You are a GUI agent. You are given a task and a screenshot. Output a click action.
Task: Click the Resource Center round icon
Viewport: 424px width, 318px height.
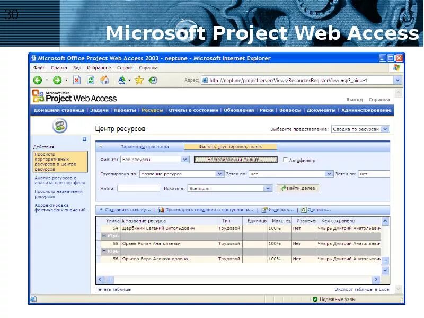[x=60, y=126]
